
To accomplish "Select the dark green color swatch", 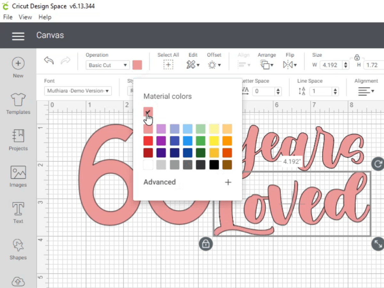I will 201,153.
